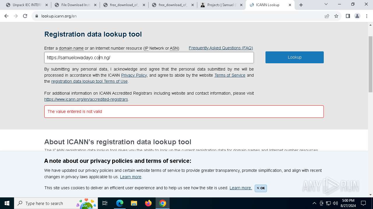
Task: Click the forward navigation arrow
Action: pyautogui.click(x=16, y=16)
